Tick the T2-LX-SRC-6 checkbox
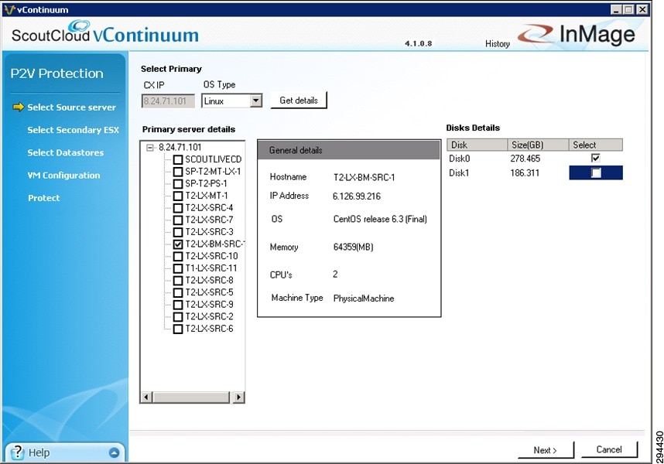The image size is (664, 464). coord(178,329)
